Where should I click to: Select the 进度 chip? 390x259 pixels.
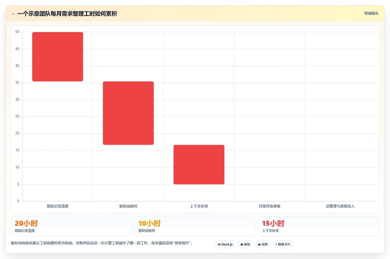tap(263, 244)
